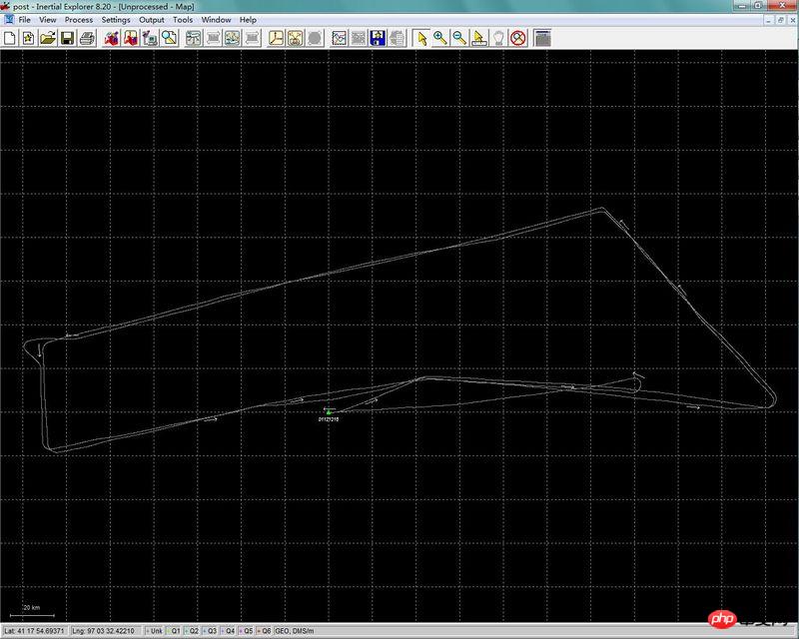
Task: Activate the Zoom In magnifier tool
Action: pyautogui.click(x=439, y=38)
